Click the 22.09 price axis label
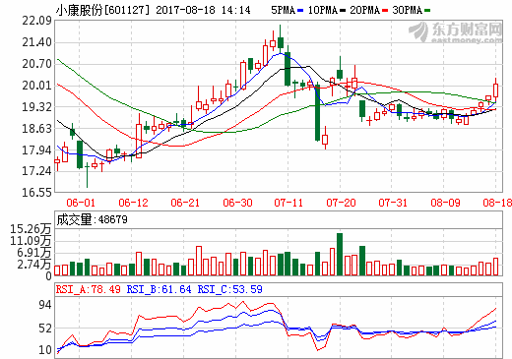The height and width of the screenshot is (359, 512). [x=36, y=21]
